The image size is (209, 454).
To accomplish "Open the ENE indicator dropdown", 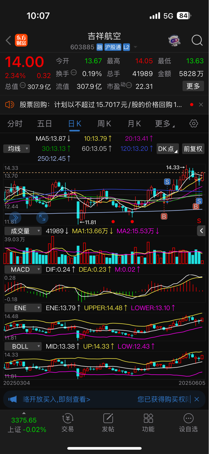I will [23, 308].
